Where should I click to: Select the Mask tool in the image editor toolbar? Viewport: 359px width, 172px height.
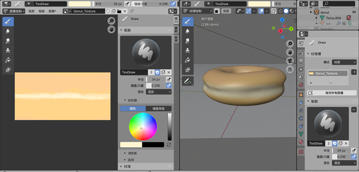(x=8, y=69)
